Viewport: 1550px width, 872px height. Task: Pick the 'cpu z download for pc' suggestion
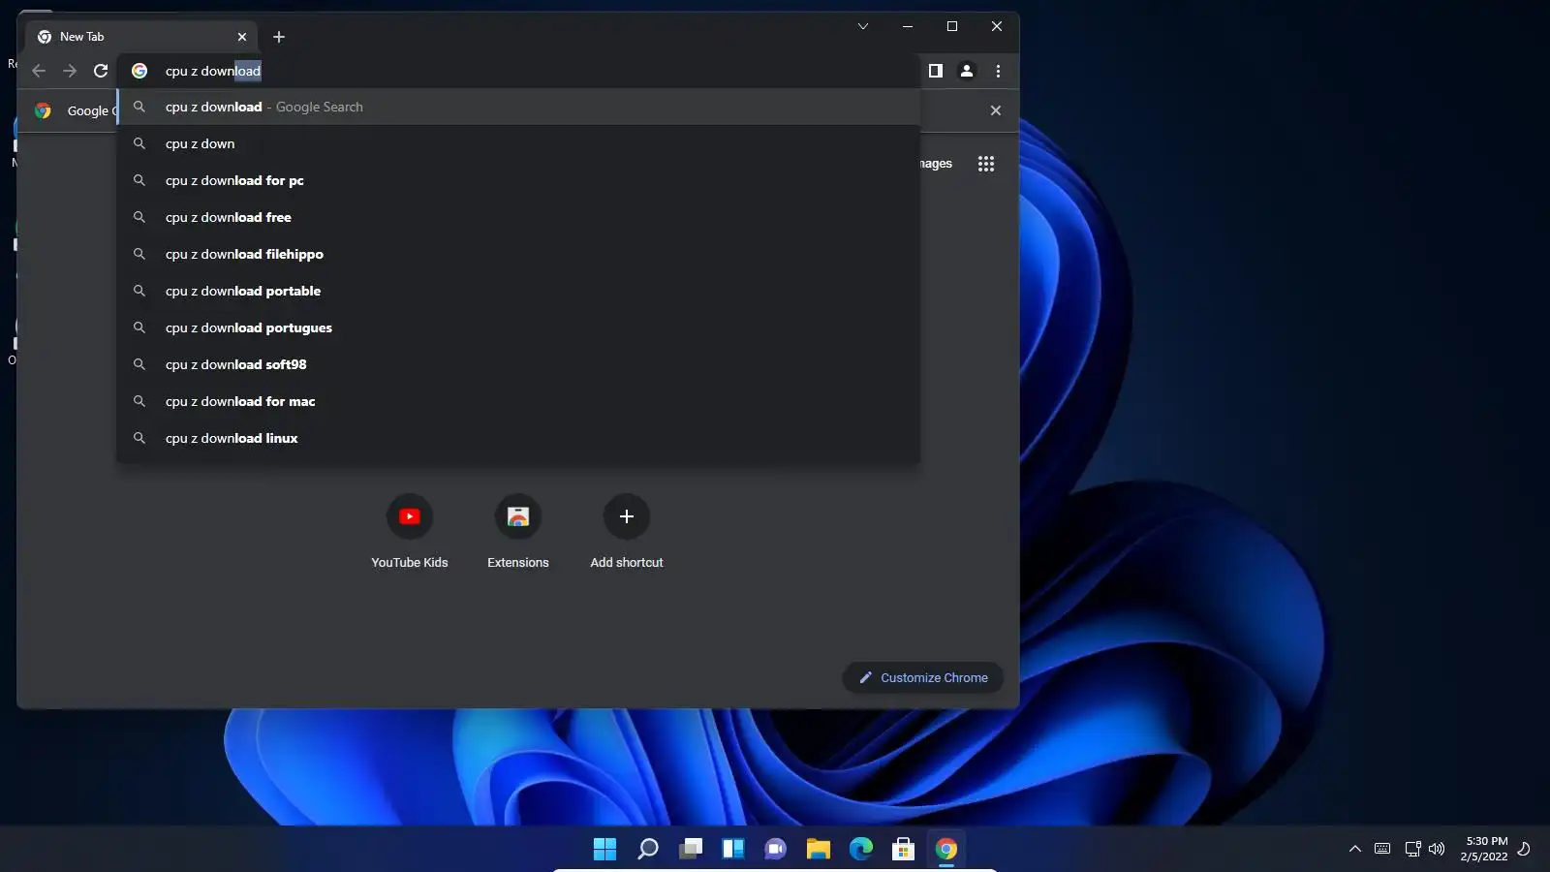tap(518, 180)
